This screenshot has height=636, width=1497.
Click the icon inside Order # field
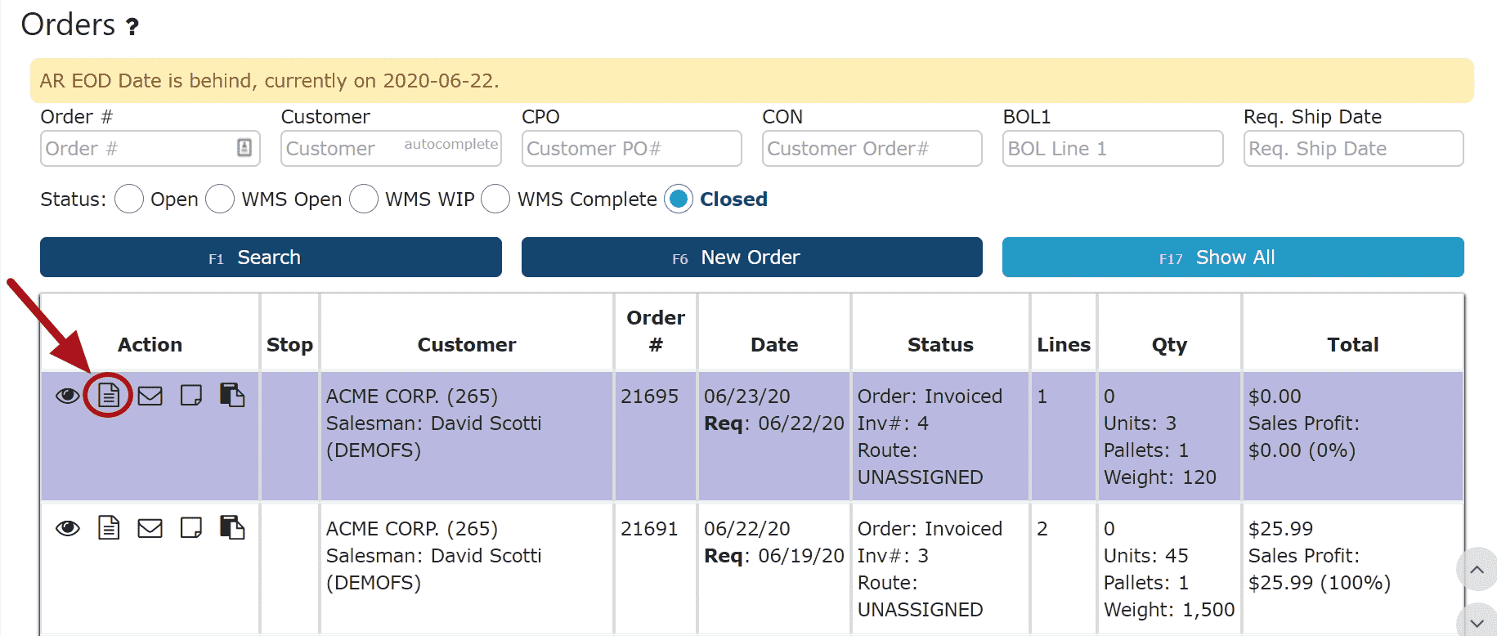[x=244, y=148]
